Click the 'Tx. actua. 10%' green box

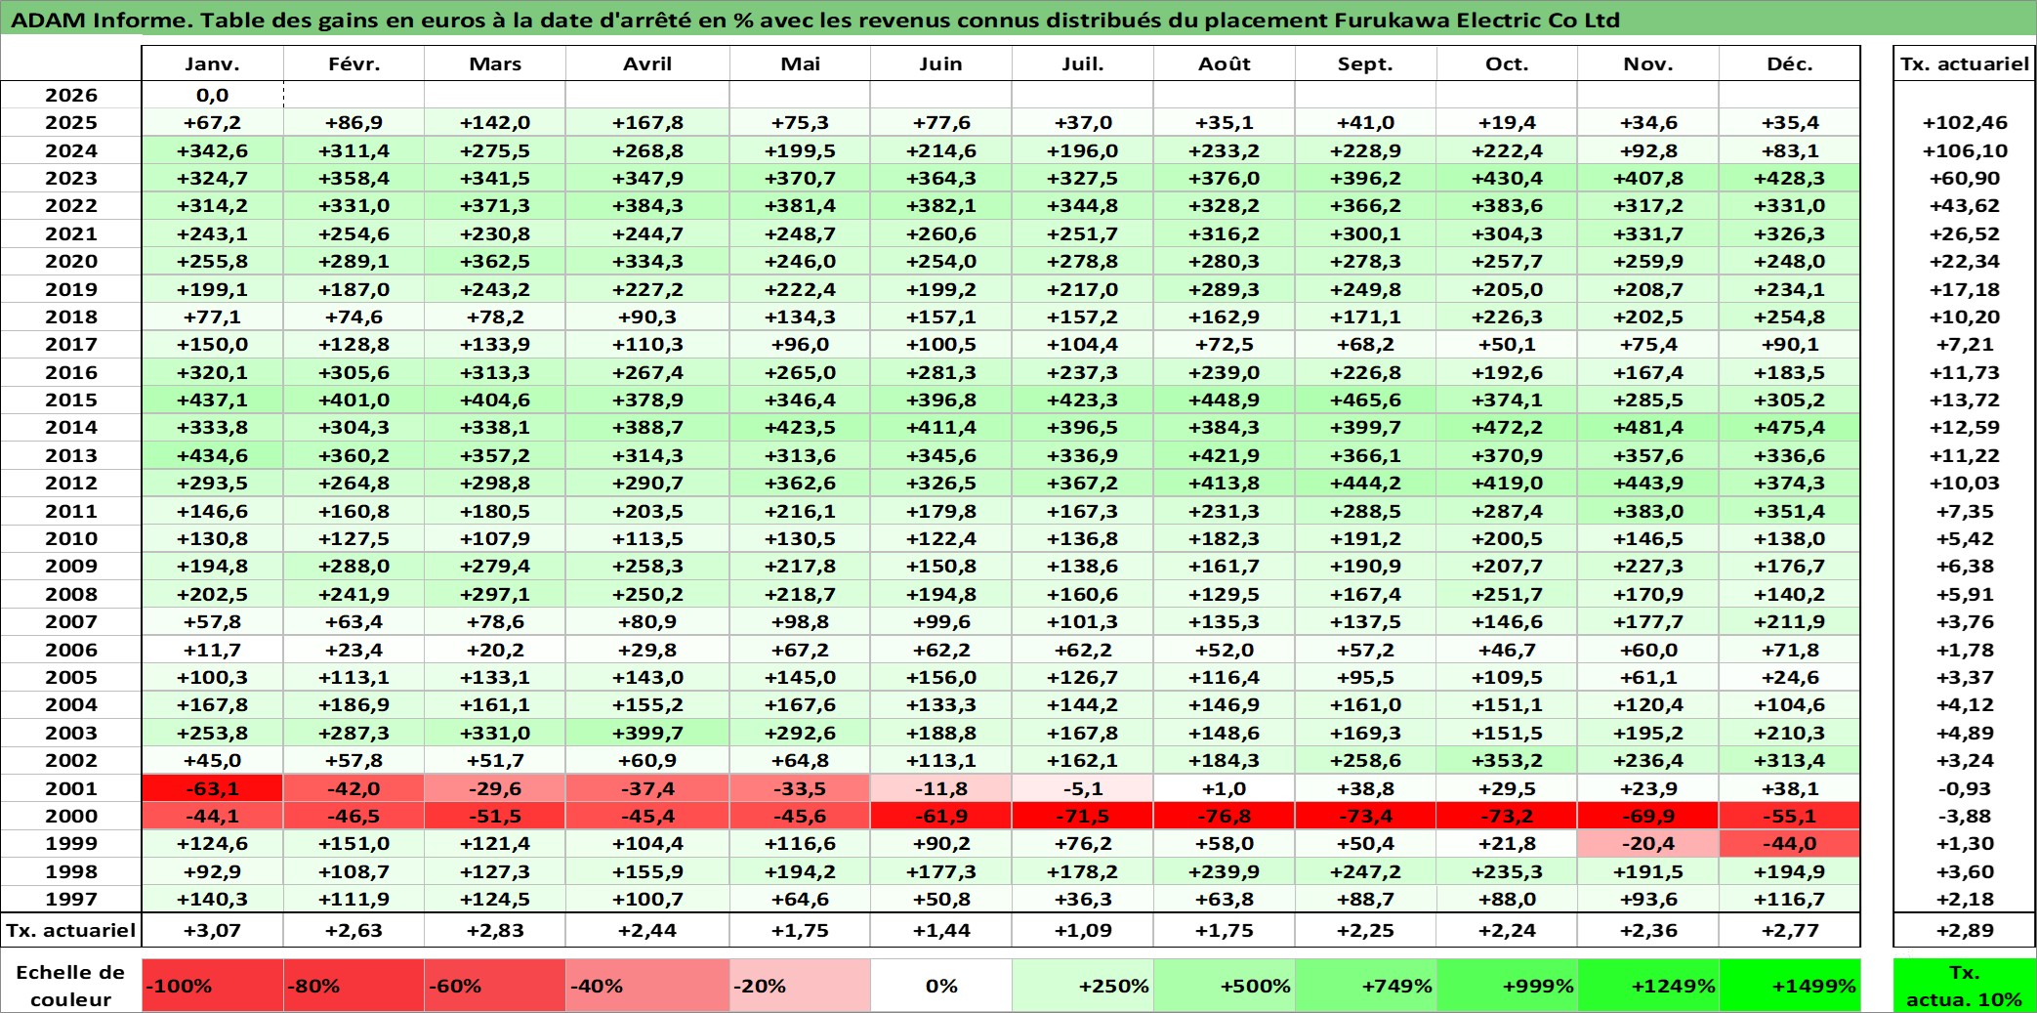click(x=1965, y=986)
